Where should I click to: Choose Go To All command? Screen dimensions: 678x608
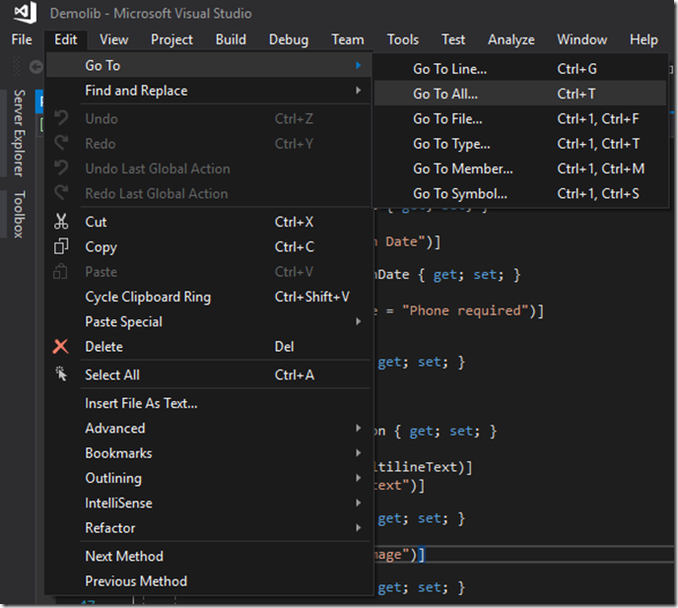520,94
